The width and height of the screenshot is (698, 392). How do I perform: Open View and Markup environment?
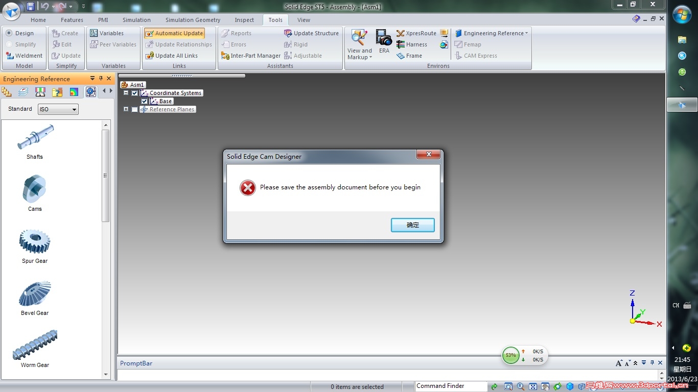[360, 44]
